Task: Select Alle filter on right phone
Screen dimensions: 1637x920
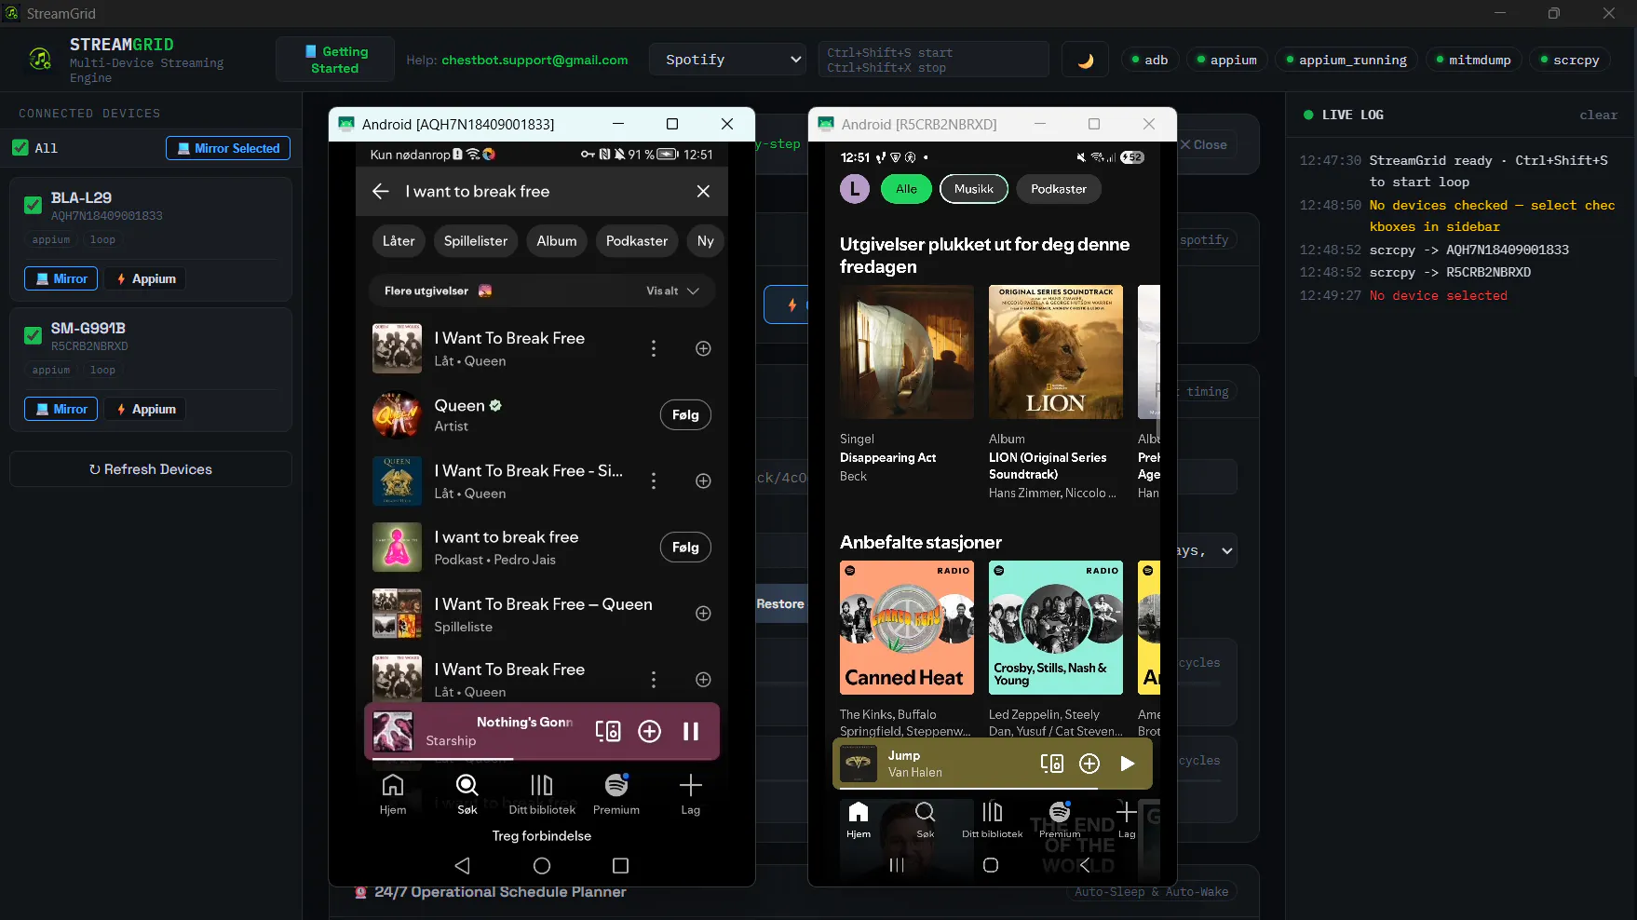Action: click(906, 189)
